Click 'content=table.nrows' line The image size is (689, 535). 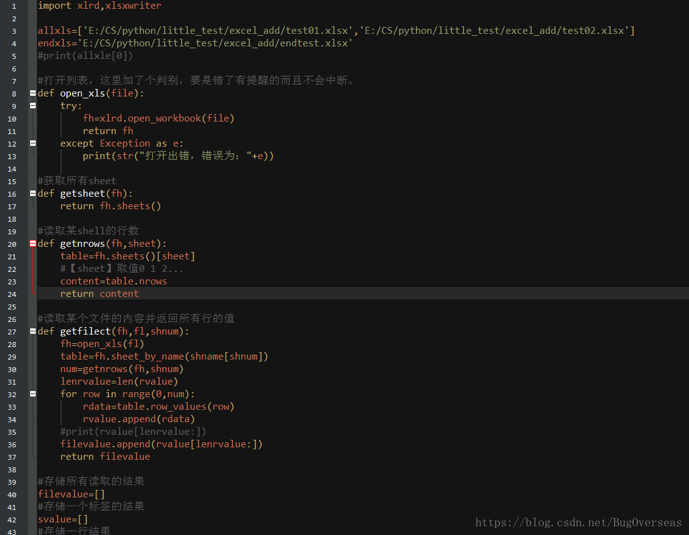(x=114, y=281)
